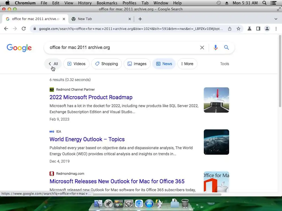
Task: Open Finder from the dock
Action: (98, 204)
